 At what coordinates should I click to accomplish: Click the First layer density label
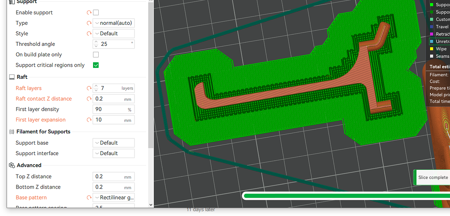(x=37, y=109)
